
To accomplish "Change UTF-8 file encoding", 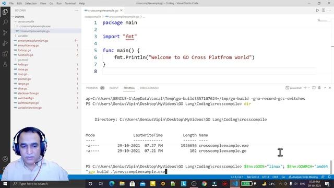I will (x=266, y=177).
